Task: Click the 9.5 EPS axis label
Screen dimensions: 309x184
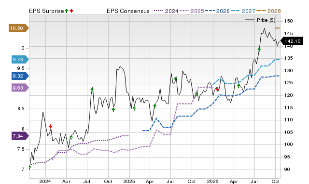Action: tap(21, 68)
